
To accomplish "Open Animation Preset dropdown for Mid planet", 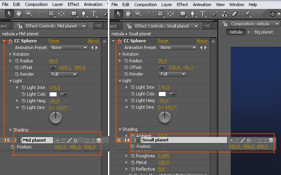I will pos(69,48).
